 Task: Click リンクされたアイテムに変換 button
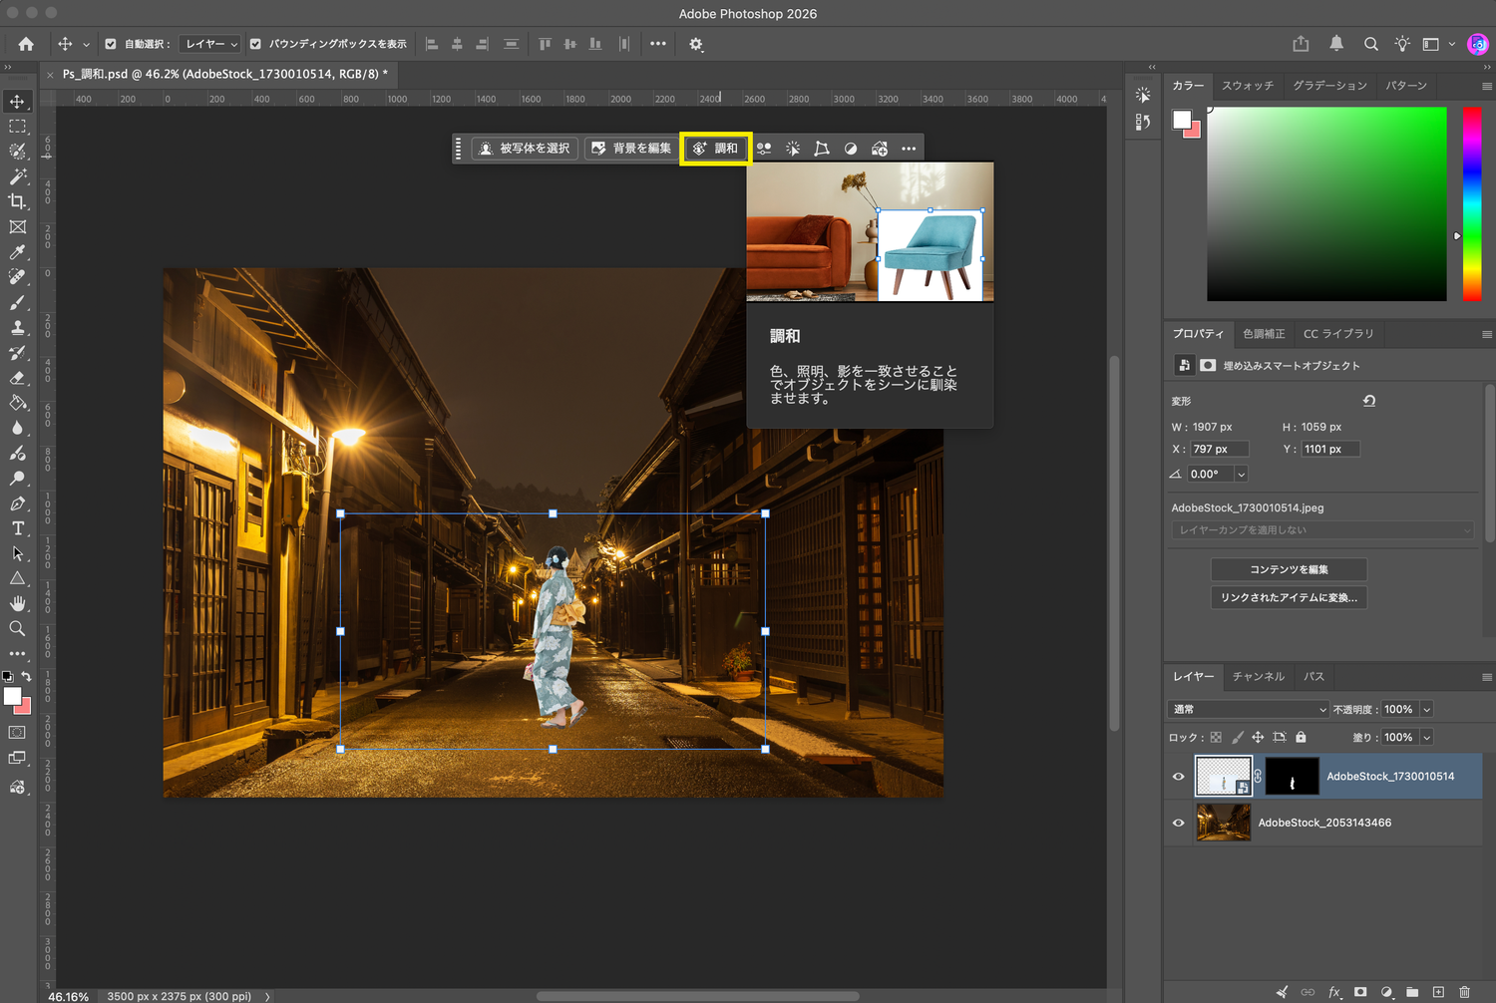click(1289, 597)
